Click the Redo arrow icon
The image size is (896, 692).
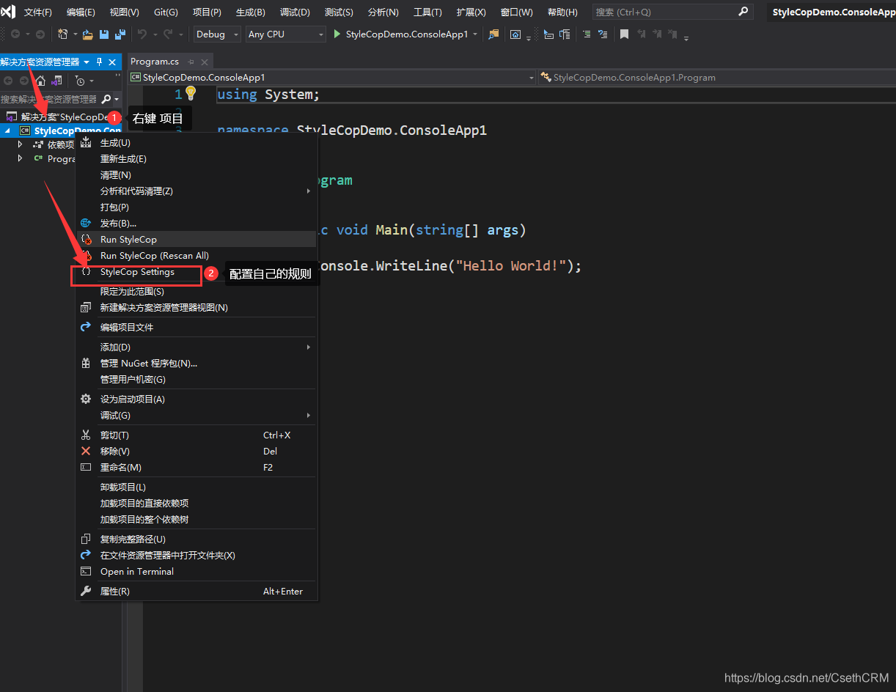pos(168,34)
